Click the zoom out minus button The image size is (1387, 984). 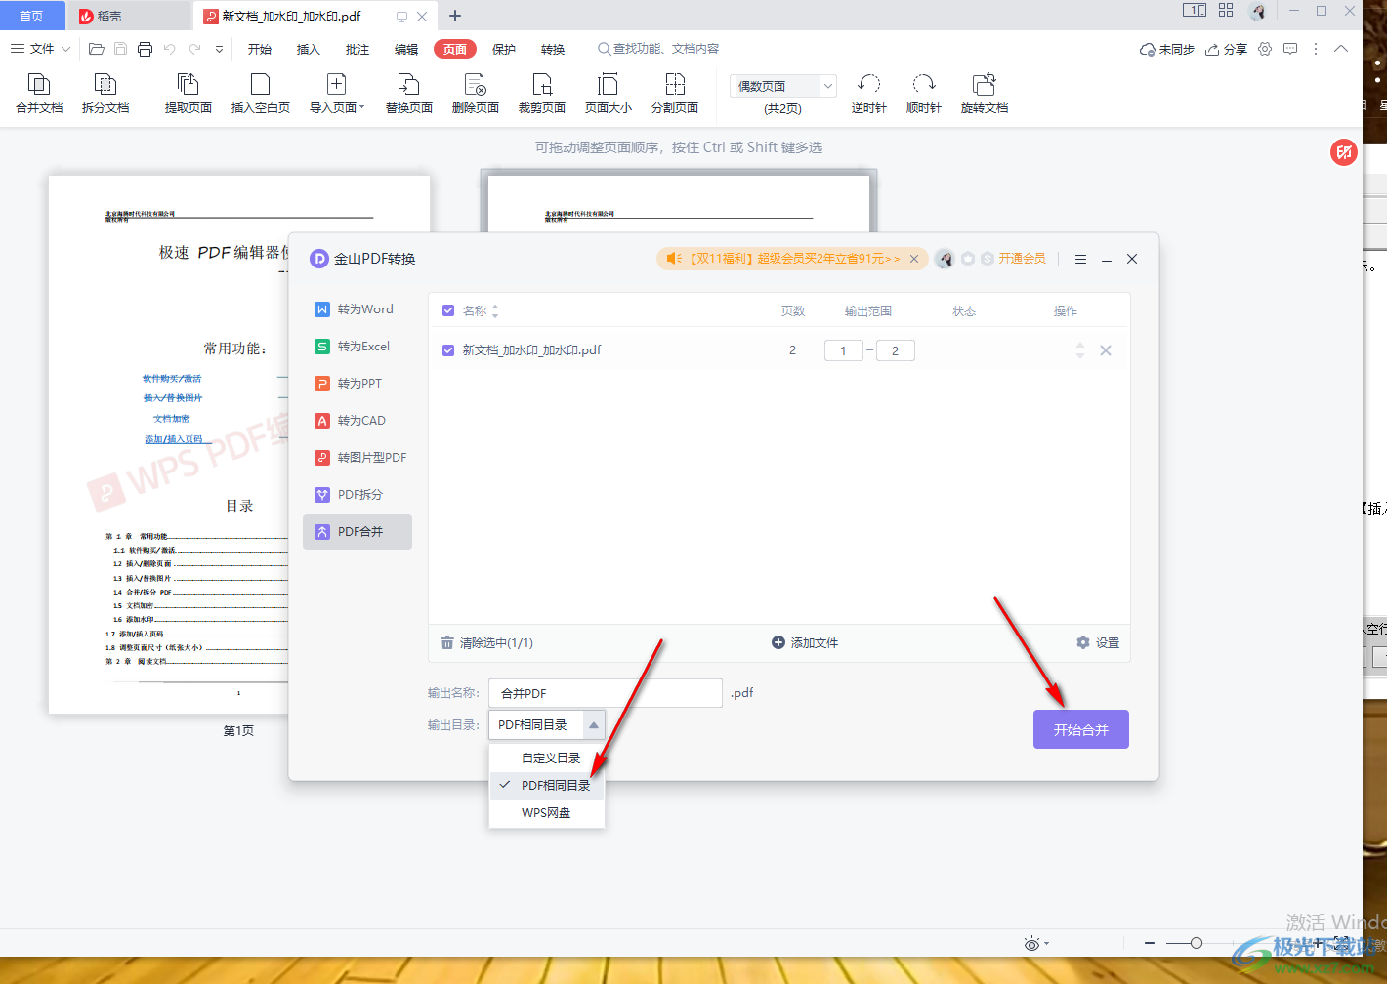[x=1150, y=943]
